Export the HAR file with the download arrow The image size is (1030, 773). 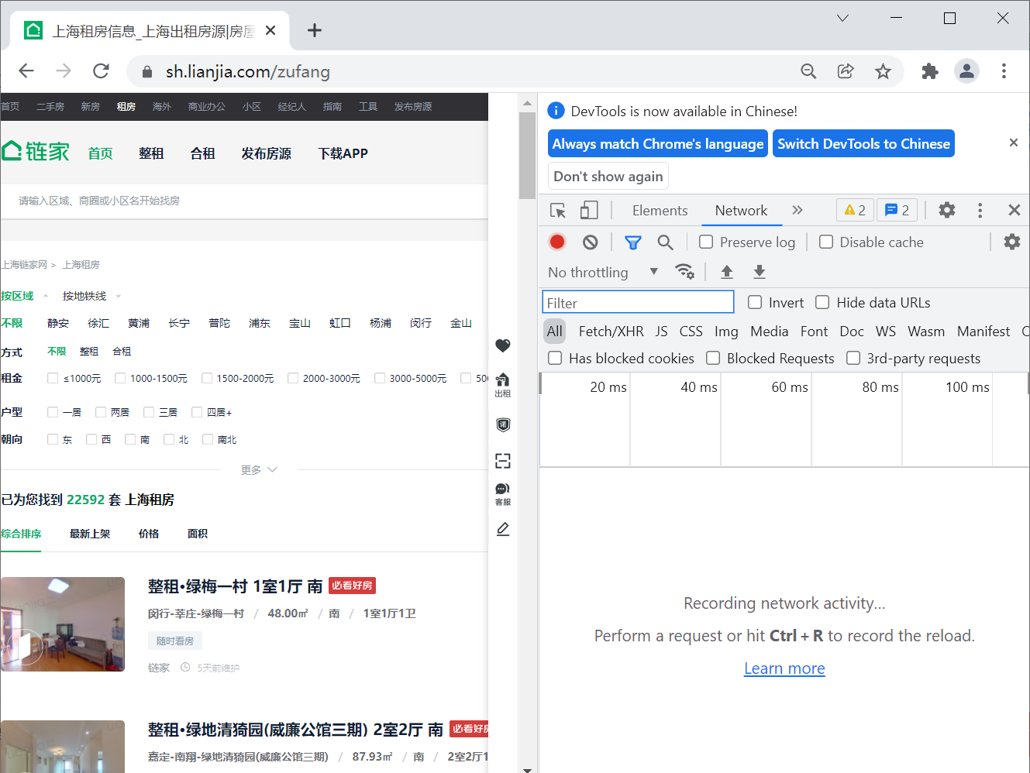coord(760,271)
